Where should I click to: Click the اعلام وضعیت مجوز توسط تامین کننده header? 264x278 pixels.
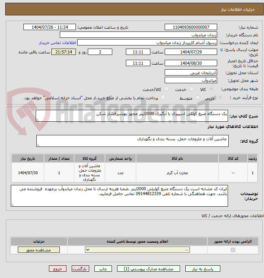tap(137, 241)
